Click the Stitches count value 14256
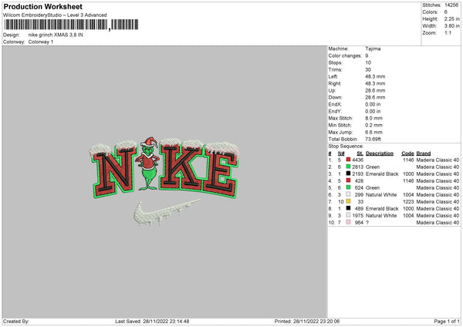 point(451,5)
